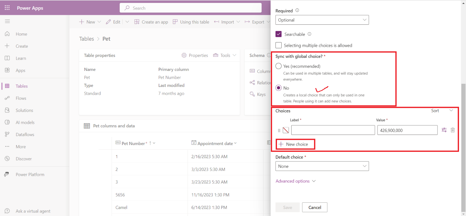Uncheck the Searchable checkbox
The height and width of the screenshot is (216, 466).
pyautogui.click(x=279, y=34)
